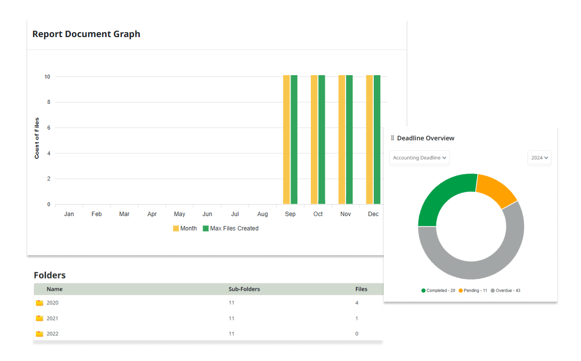Toggle the Month legend series
This screenshot has width=581, height=361.
(184, 228)
